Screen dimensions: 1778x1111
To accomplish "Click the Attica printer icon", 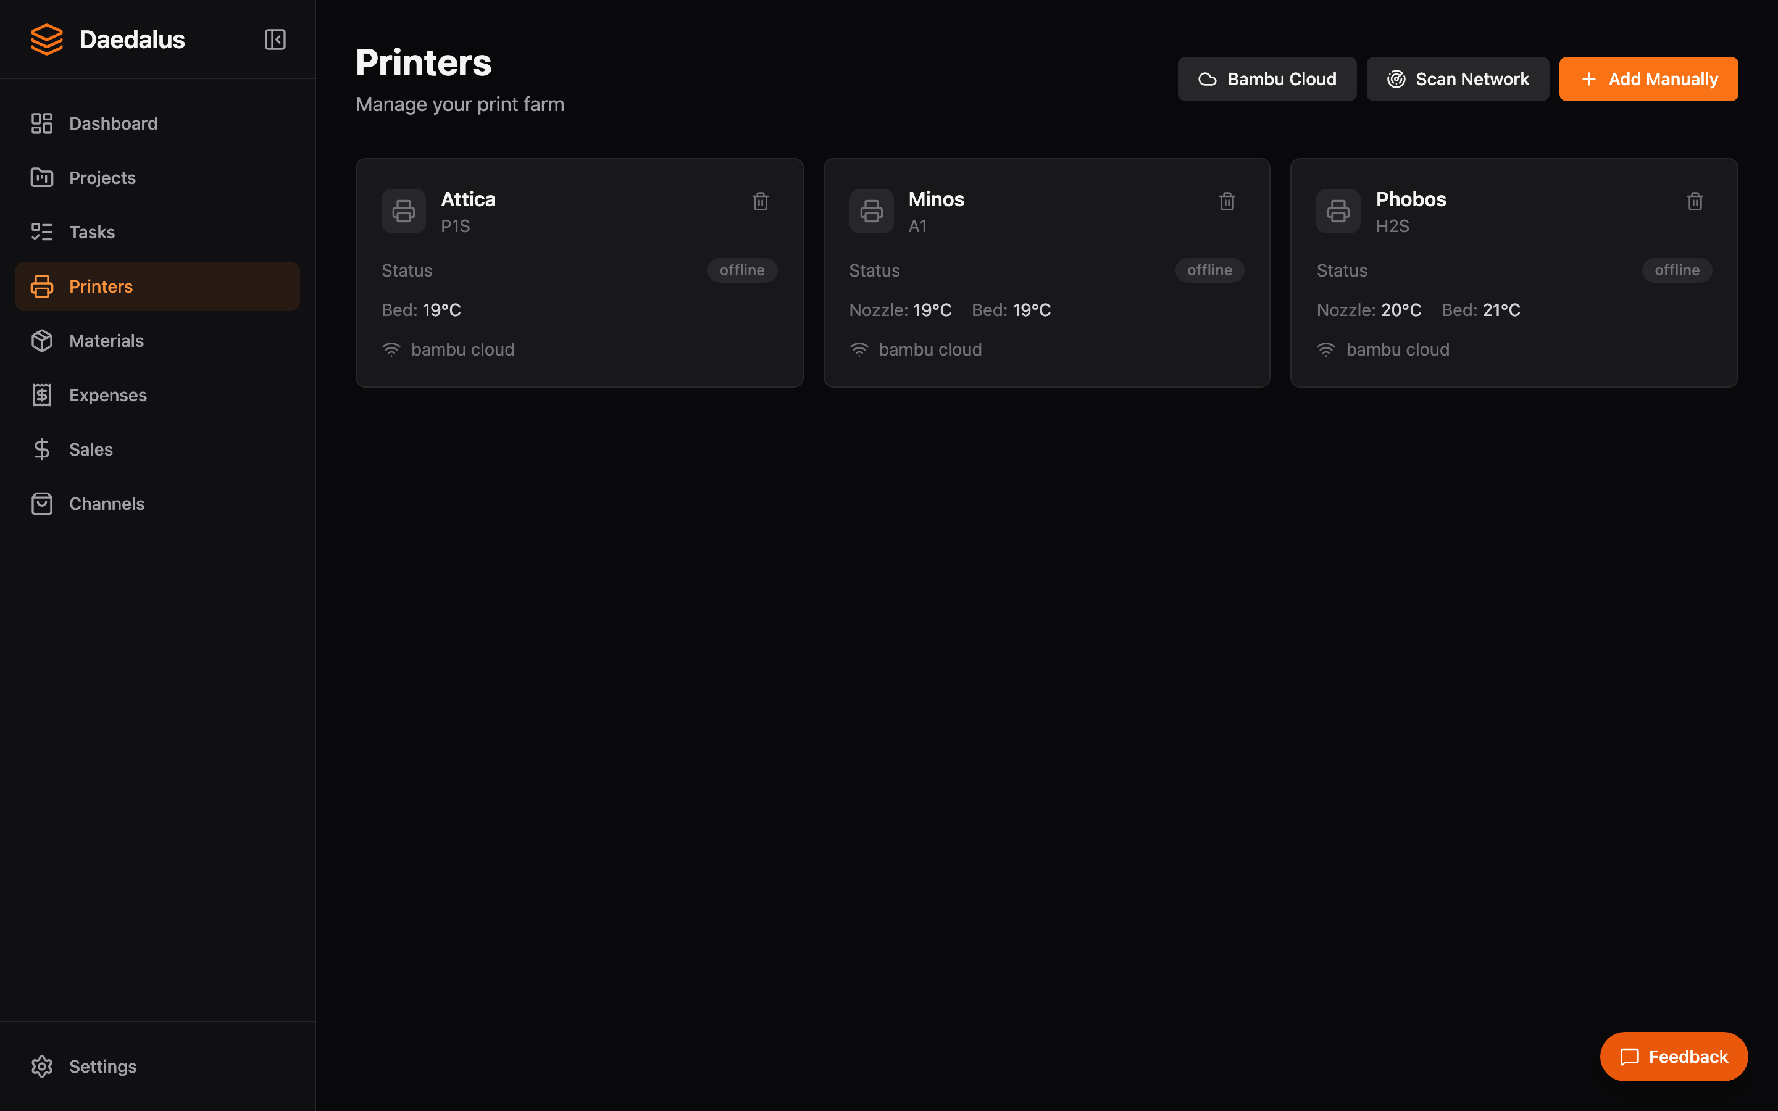I will (403, 212).
